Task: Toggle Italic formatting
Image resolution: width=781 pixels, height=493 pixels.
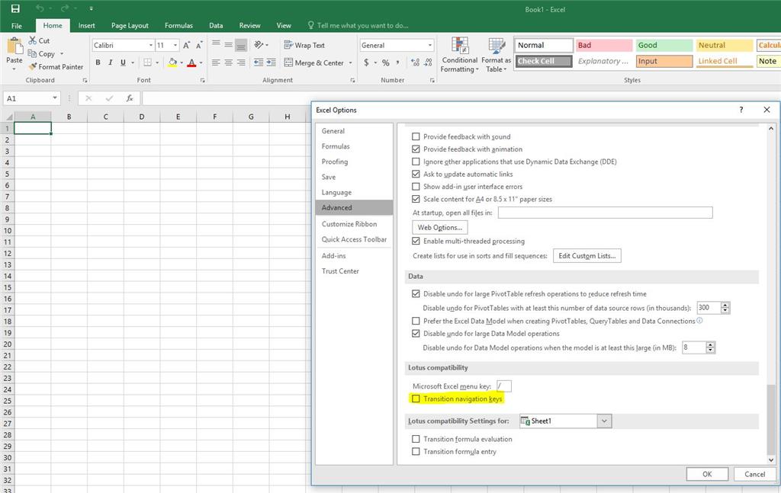Action: (110, 62)
